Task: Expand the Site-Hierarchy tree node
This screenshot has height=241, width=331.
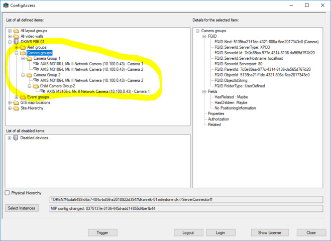Action: [x=10, y=108]
